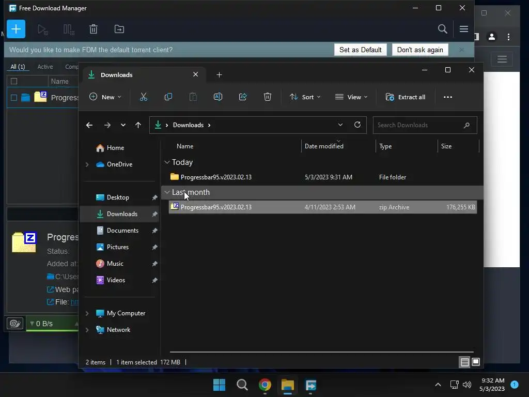Screen dimensions: 529x397
Task: Select the All (1) tab in FDM
Action: [x=18, y=67]
